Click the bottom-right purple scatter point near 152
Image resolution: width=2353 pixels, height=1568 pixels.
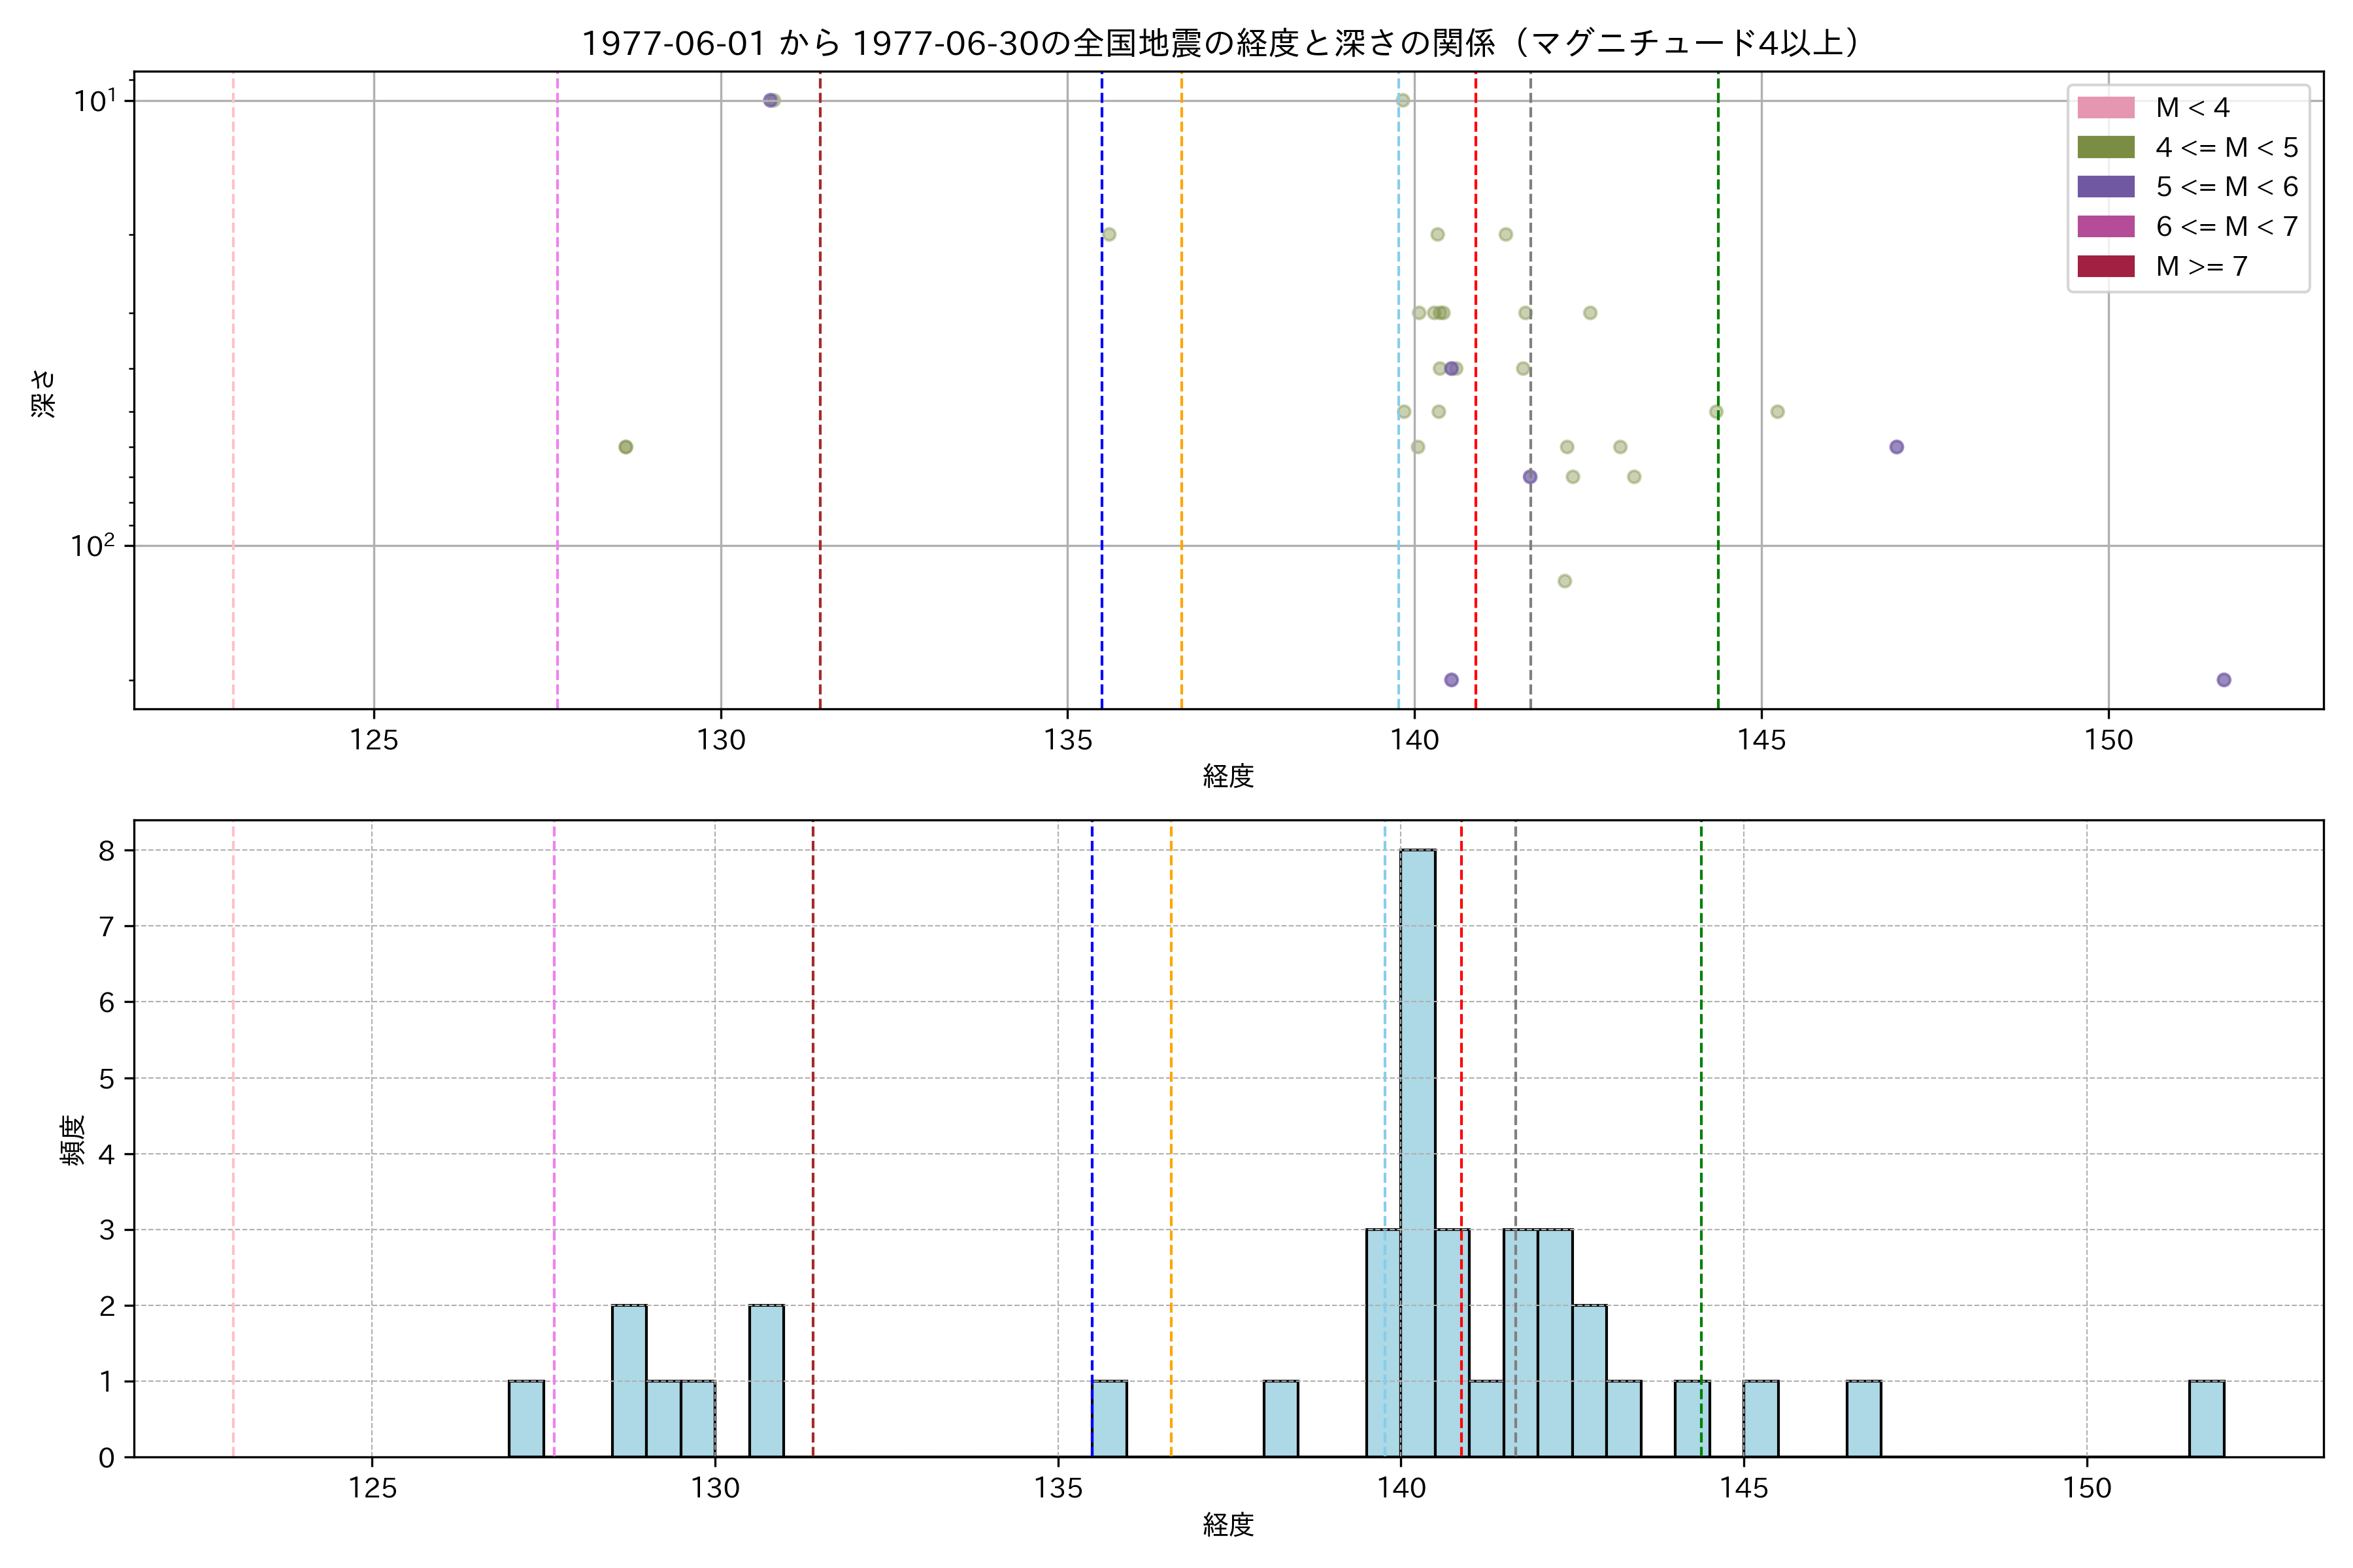tap(2224, 680)
